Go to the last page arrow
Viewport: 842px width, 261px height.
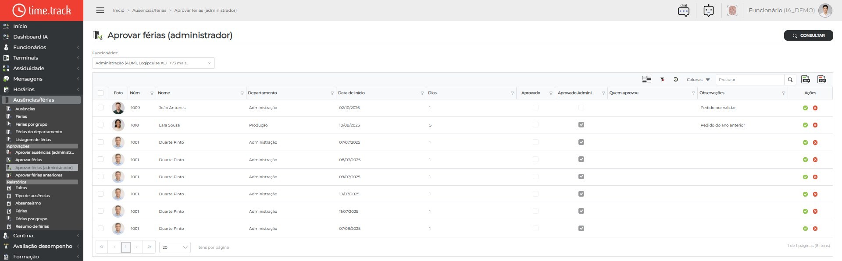point(150,247)
